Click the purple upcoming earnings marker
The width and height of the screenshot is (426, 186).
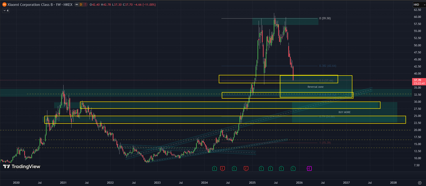point(309,168)
